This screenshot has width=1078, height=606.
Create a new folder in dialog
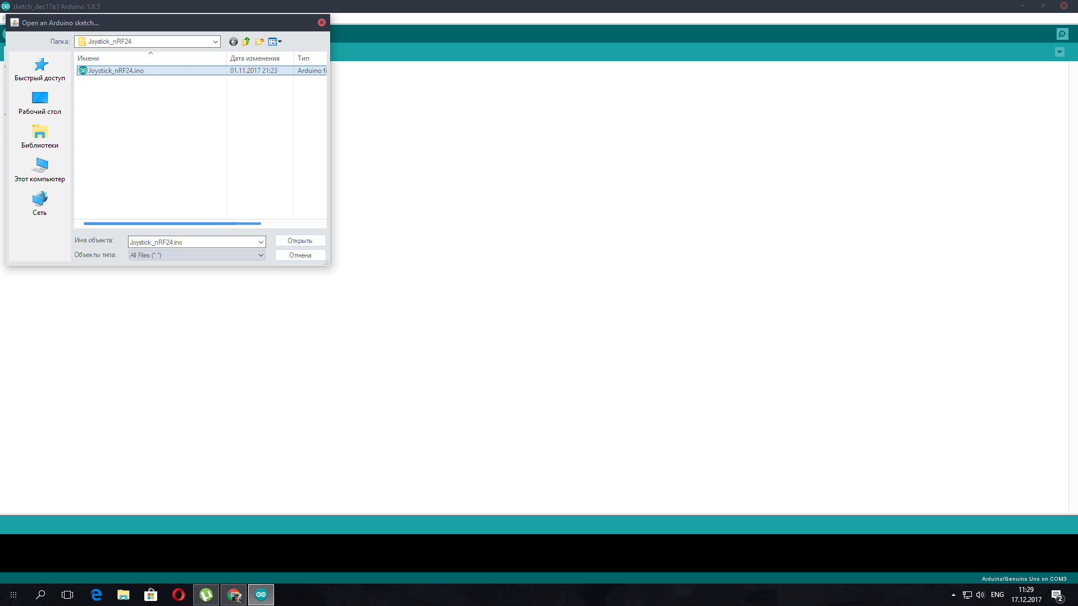(259, 42)
